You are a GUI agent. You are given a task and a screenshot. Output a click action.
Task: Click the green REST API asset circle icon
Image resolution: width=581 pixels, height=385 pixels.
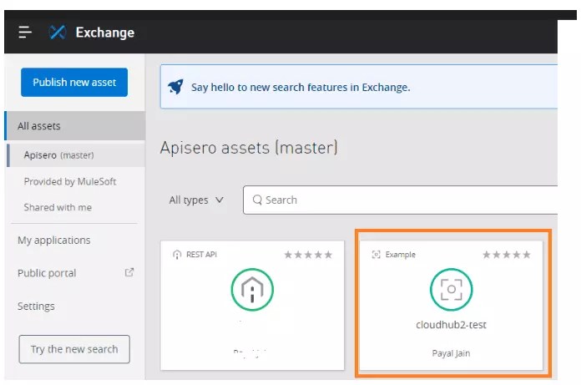(252, 290)
